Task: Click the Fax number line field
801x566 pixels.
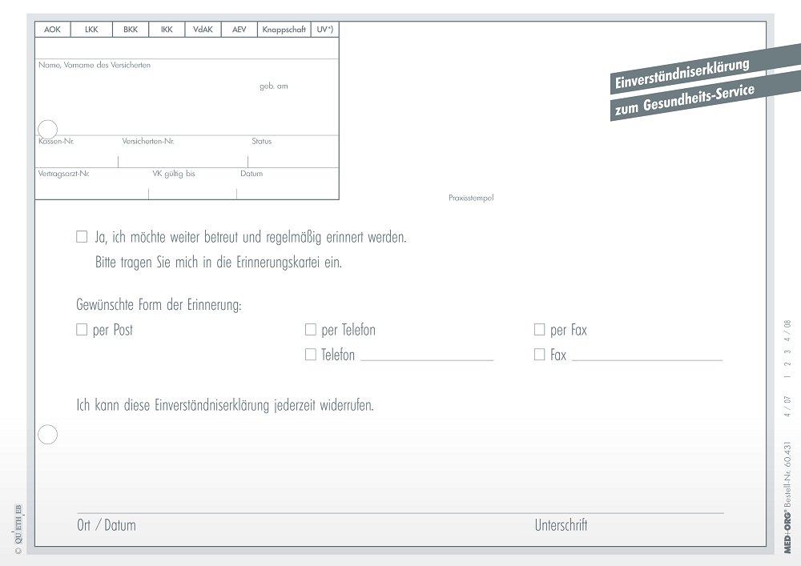Action: pos(647,355)
